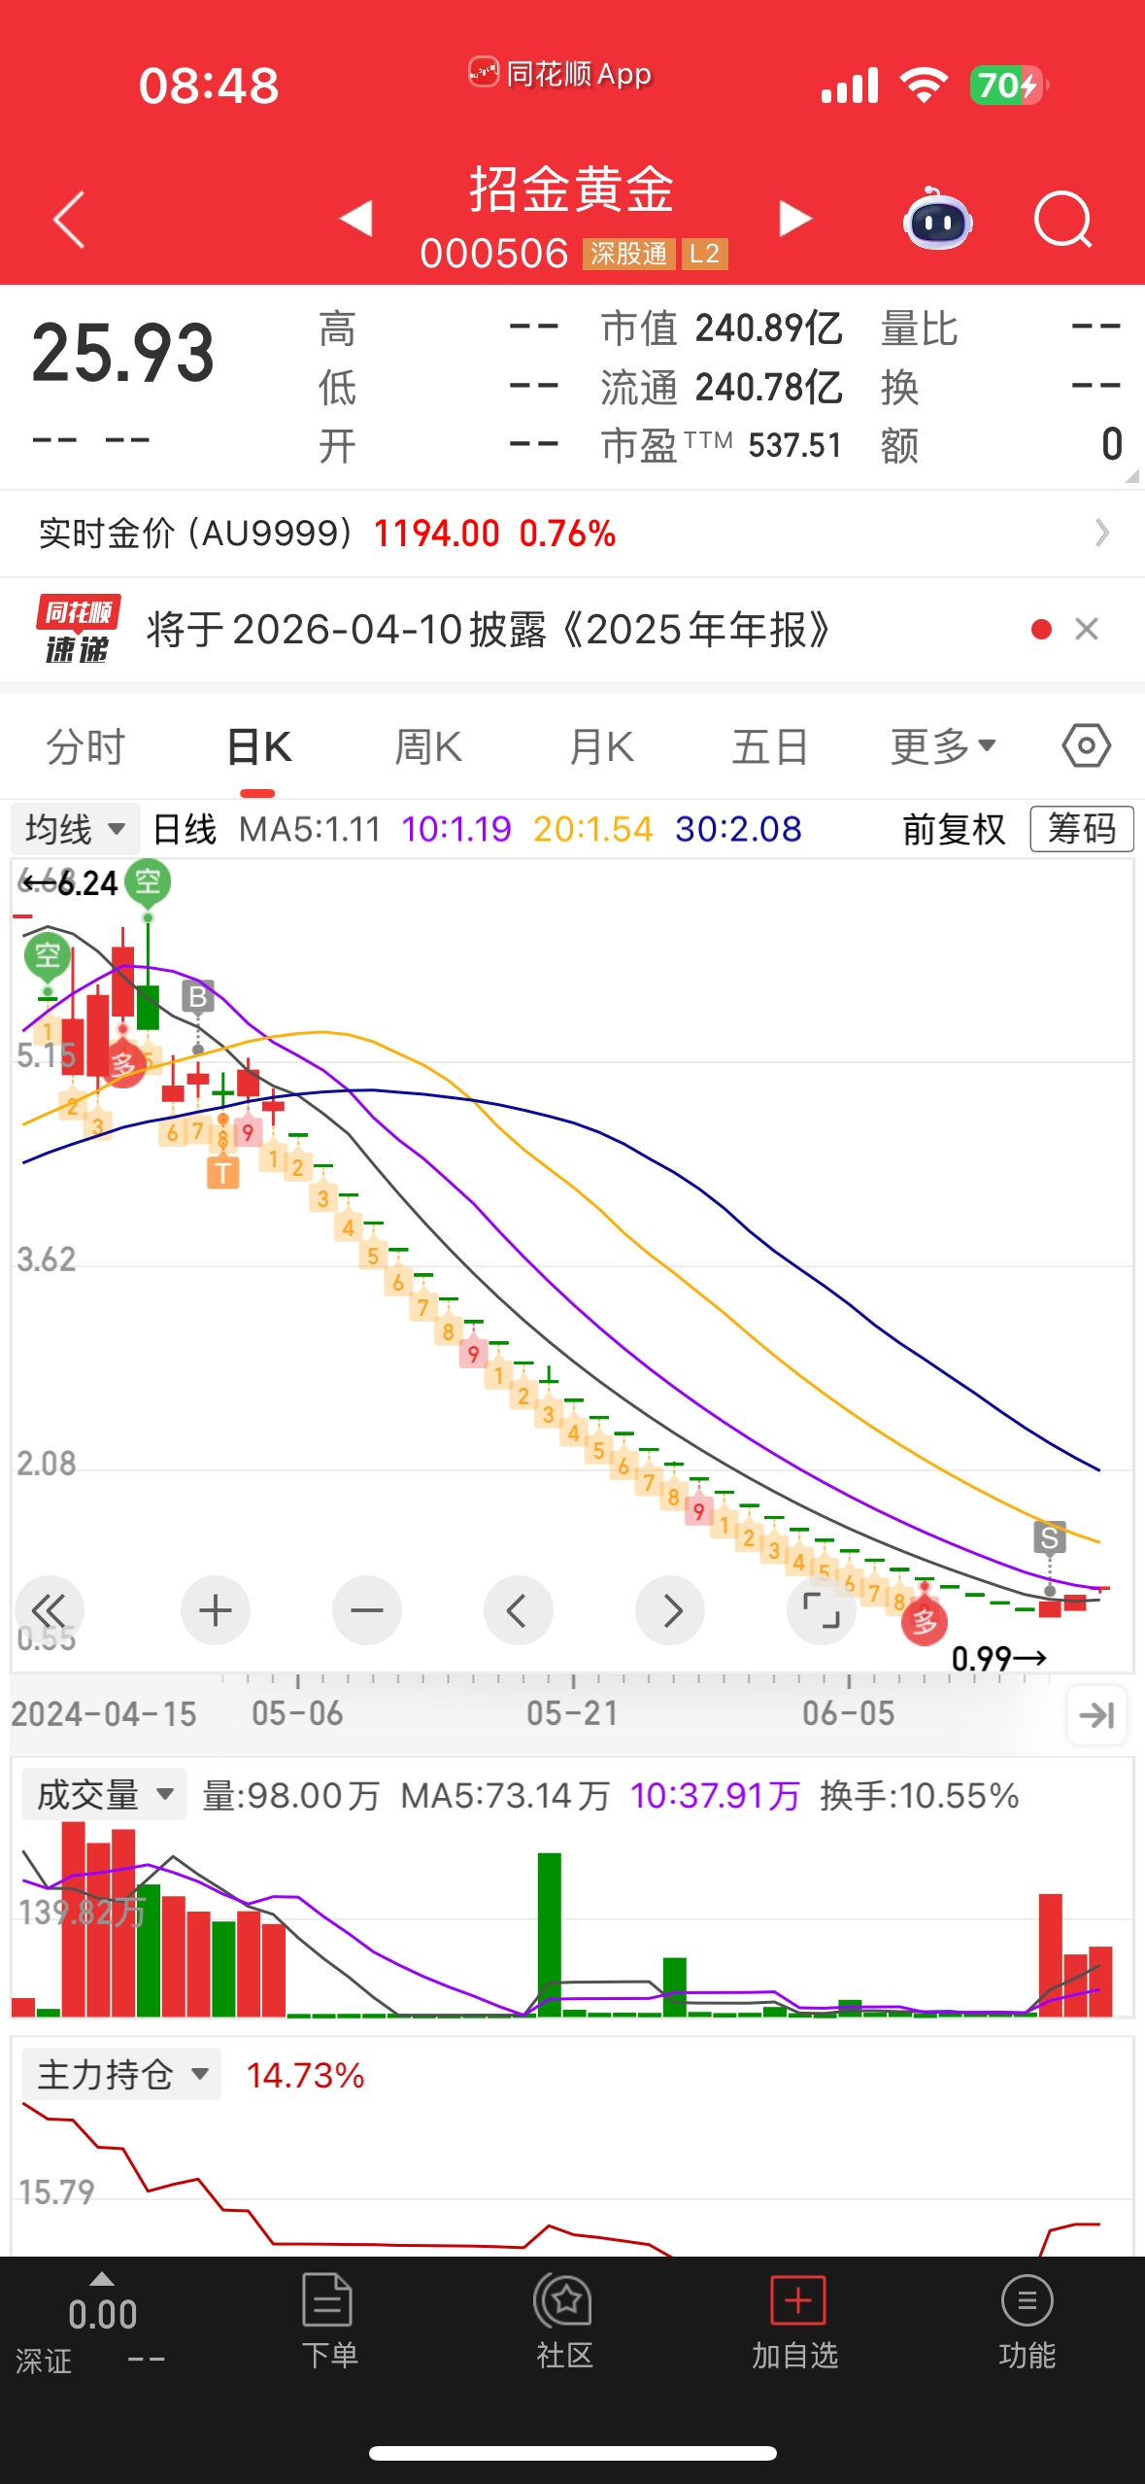
Task: Tap the L2 level badge
Action: 704,255
